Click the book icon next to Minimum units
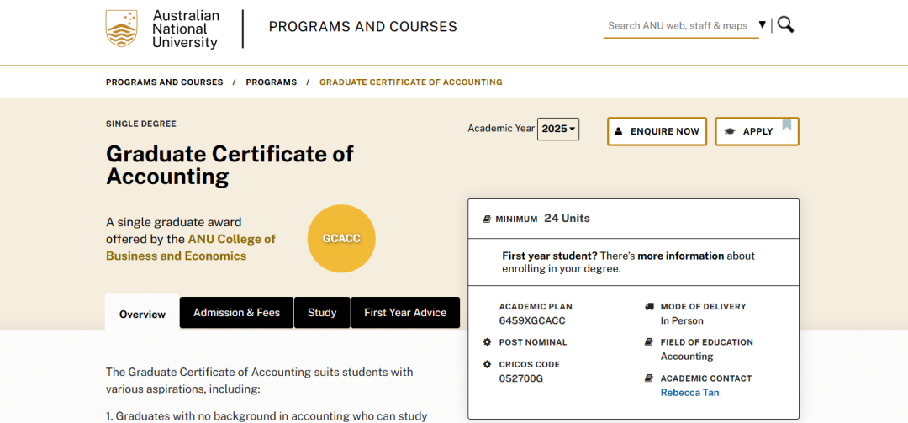The image size is (908, 423). click(487, 219)
